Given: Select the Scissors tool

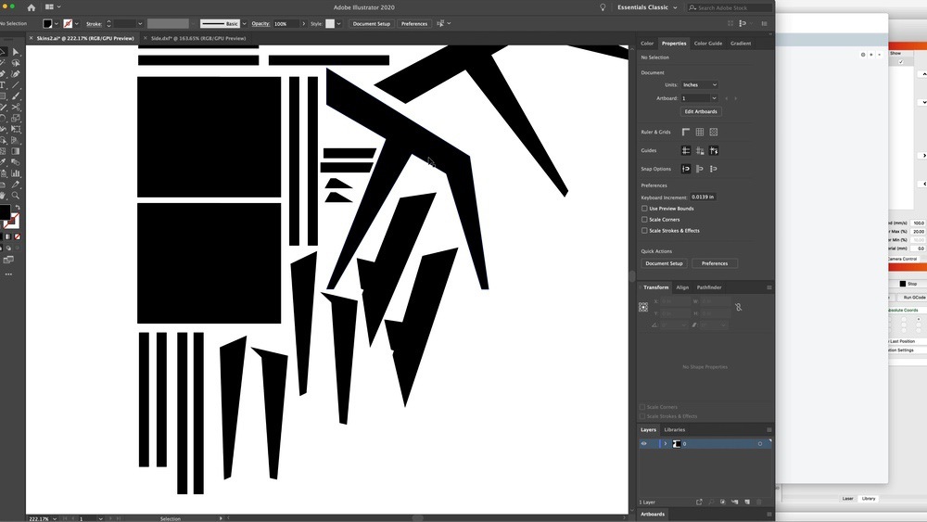Looking at the screenshot, I should click(x=16, y=107).
